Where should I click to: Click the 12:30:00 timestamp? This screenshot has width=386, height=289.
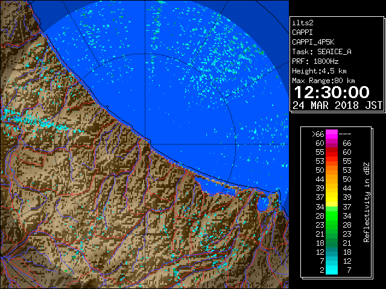332,92
